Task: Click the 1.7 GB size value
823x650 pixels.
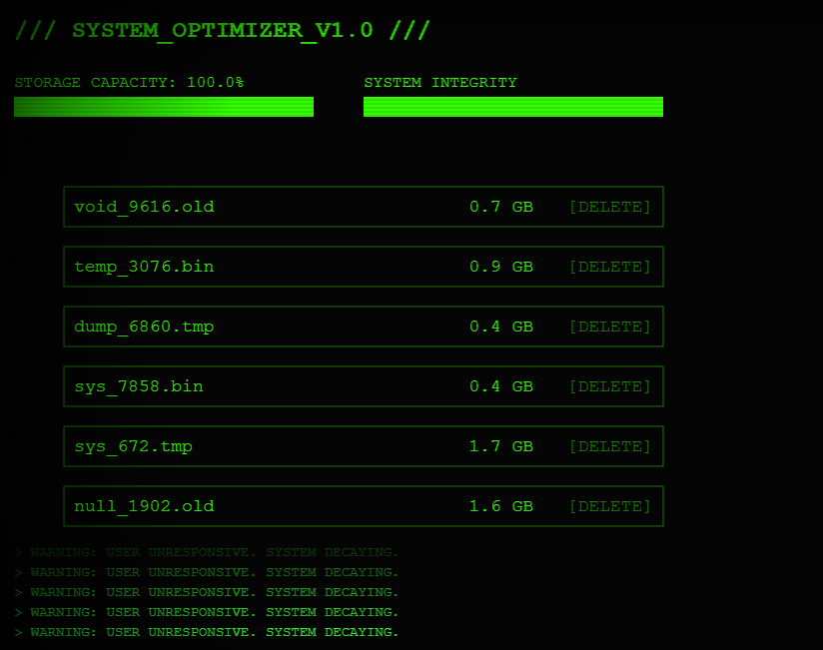Action: pos(501,446)
